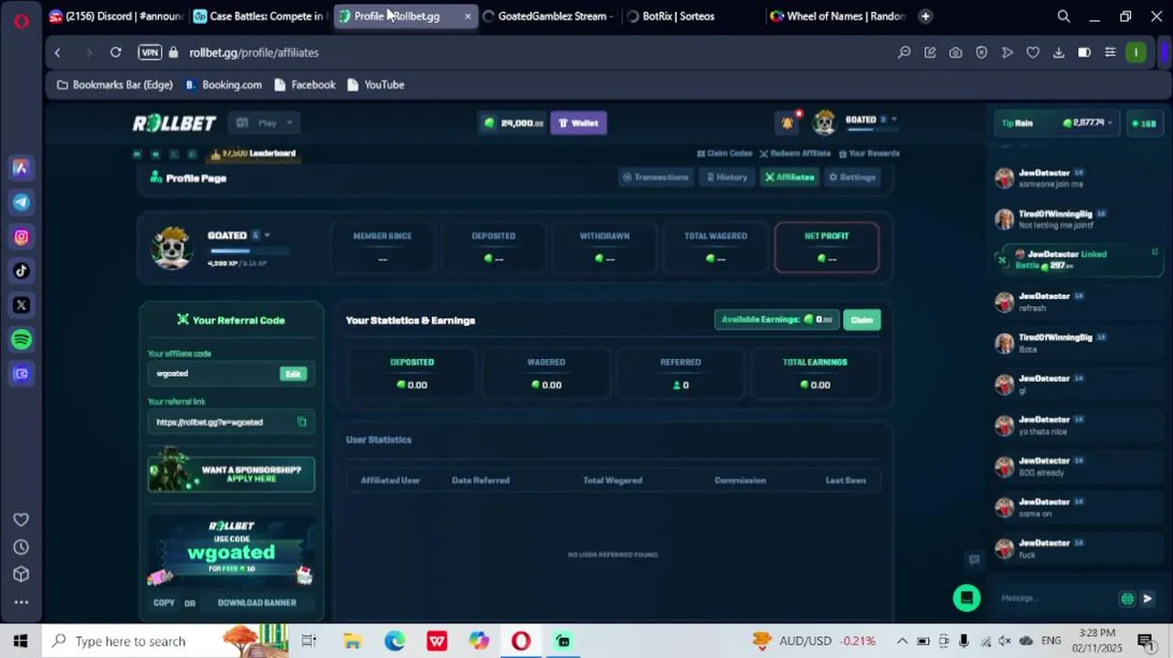Open the Wallet button

[x=578, y=122]
